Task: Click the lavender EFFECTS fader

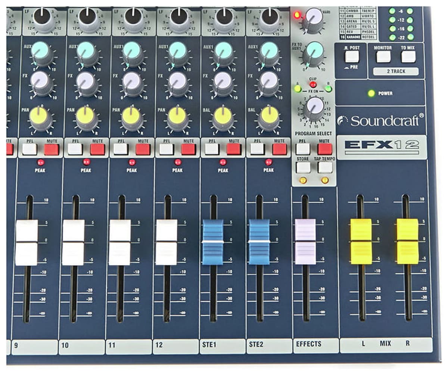Action: click(x=305, y=242)
